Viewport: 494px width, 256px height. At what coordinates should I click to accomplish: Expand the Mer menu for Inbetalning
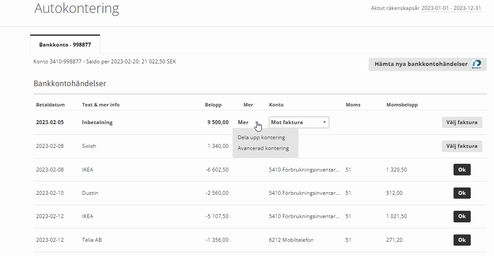click(243, 122)
